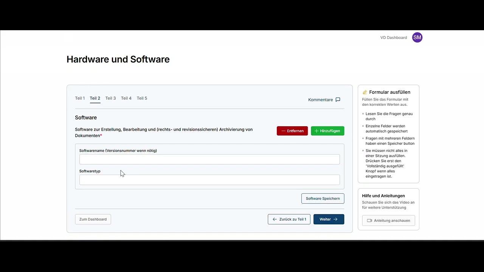Click the Software section heading
This screenshot has width=484, height=272.
[x=86, y=117]
